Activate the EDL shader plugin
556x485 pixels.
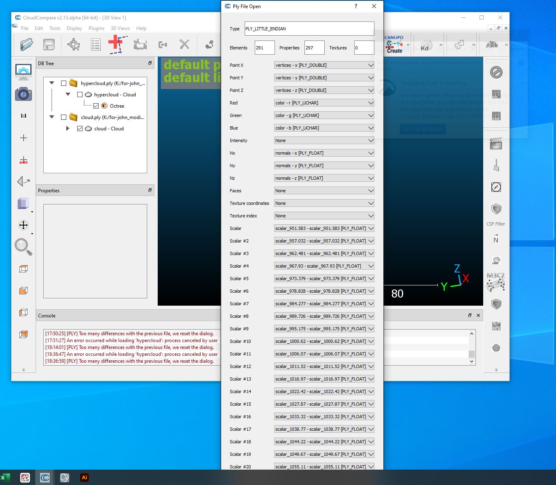pos(497,94)
